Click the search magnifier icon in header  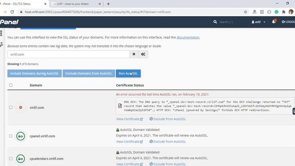(215, 22)
